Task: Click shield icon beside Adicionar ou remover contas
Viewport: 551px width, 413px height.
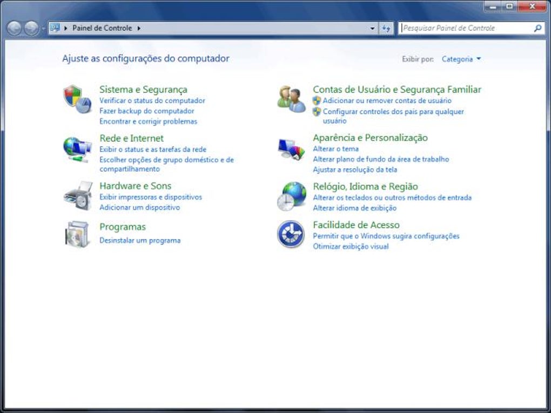Action: [x=317, y=100]
